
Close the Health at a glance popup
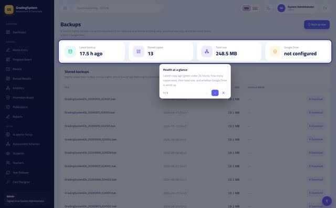click(223, 93)
